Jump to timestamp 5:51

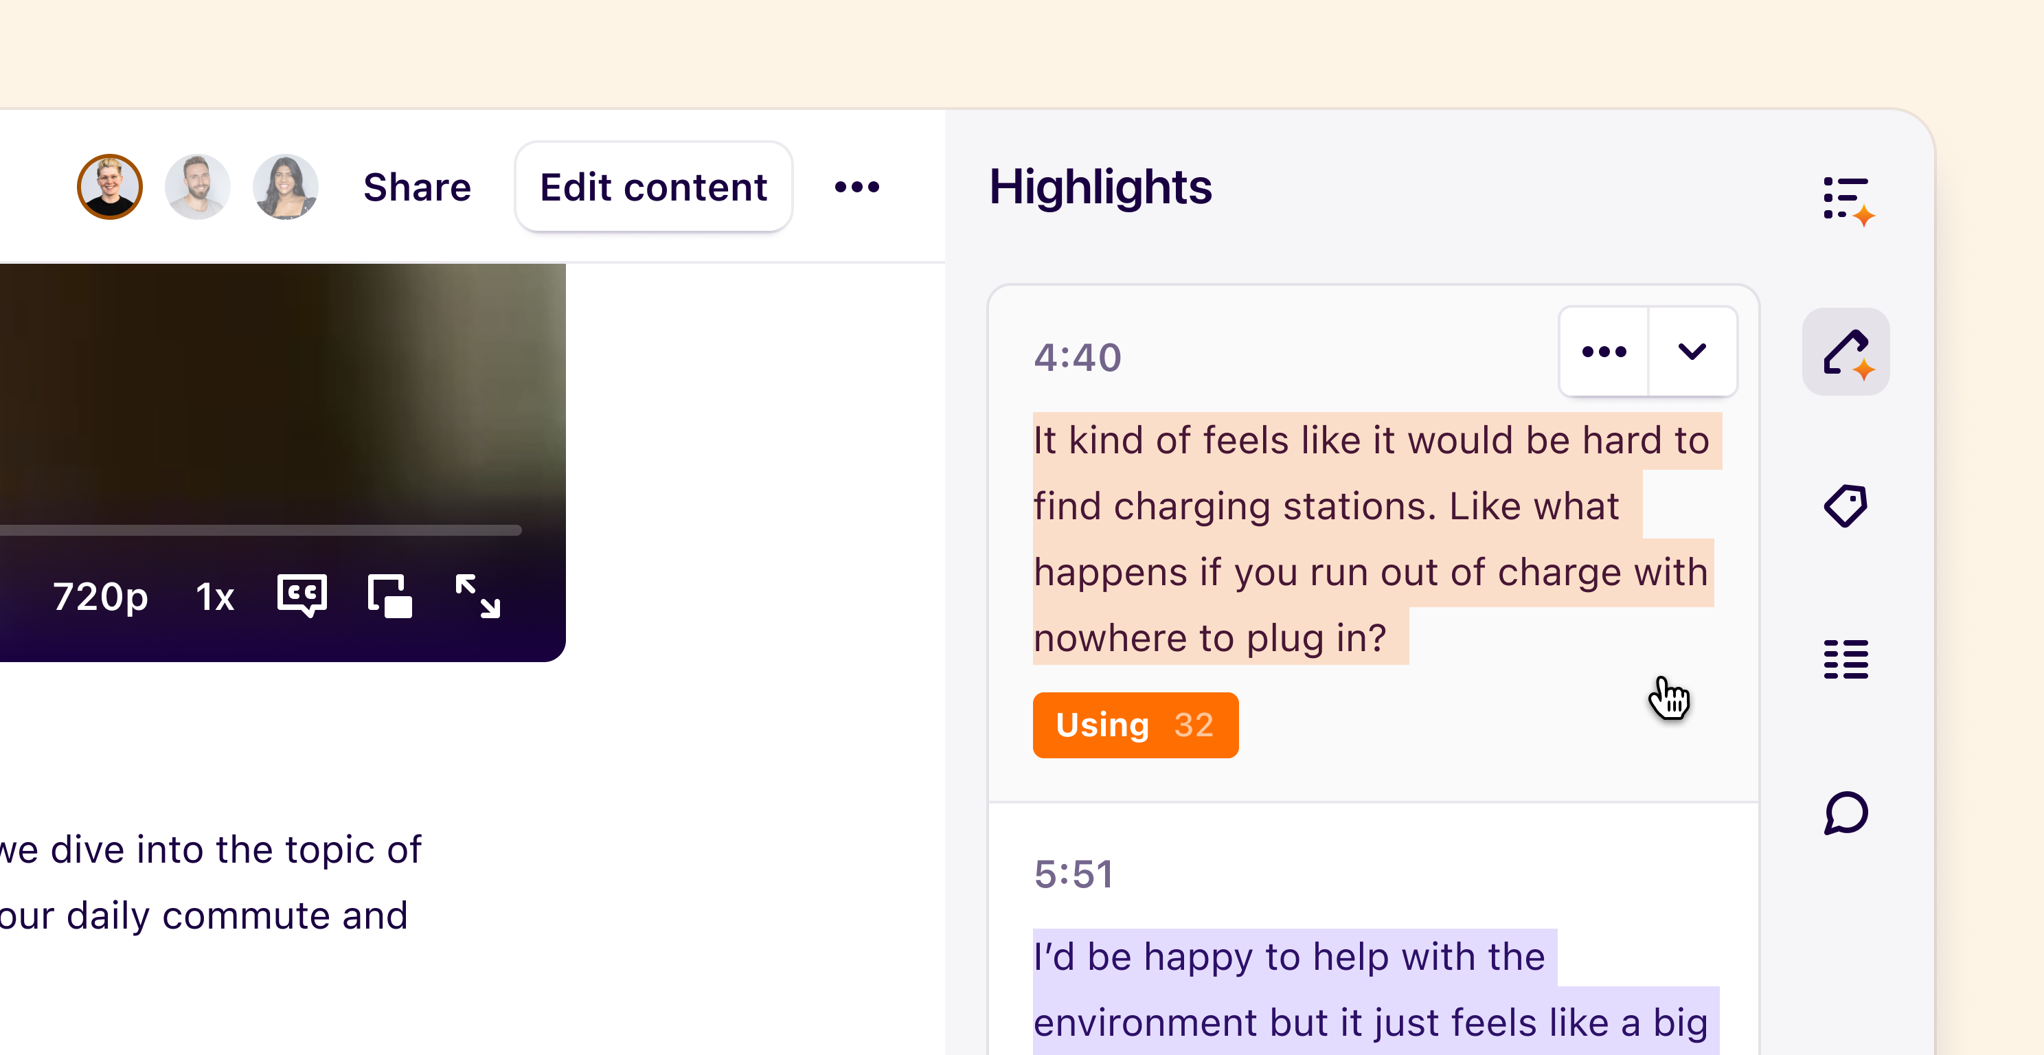click(1074, 874)
